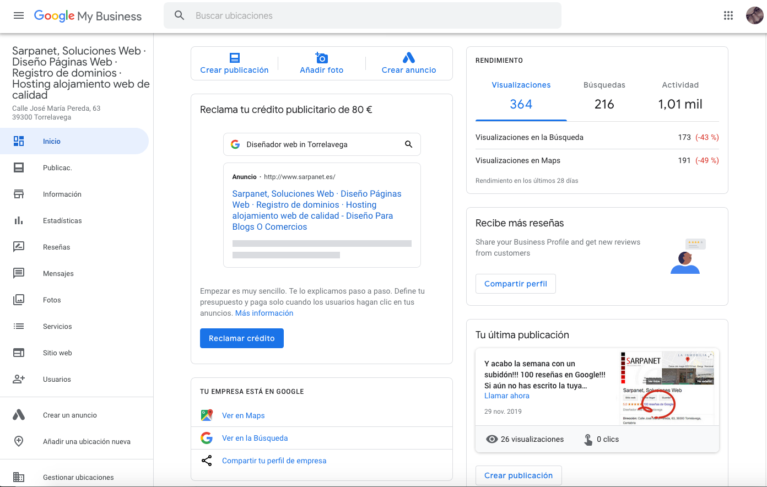This screenshot has height=487, width=767.
Task: Click the Visualizaciones en la Búsqueda row
Action: coord(597,137)
